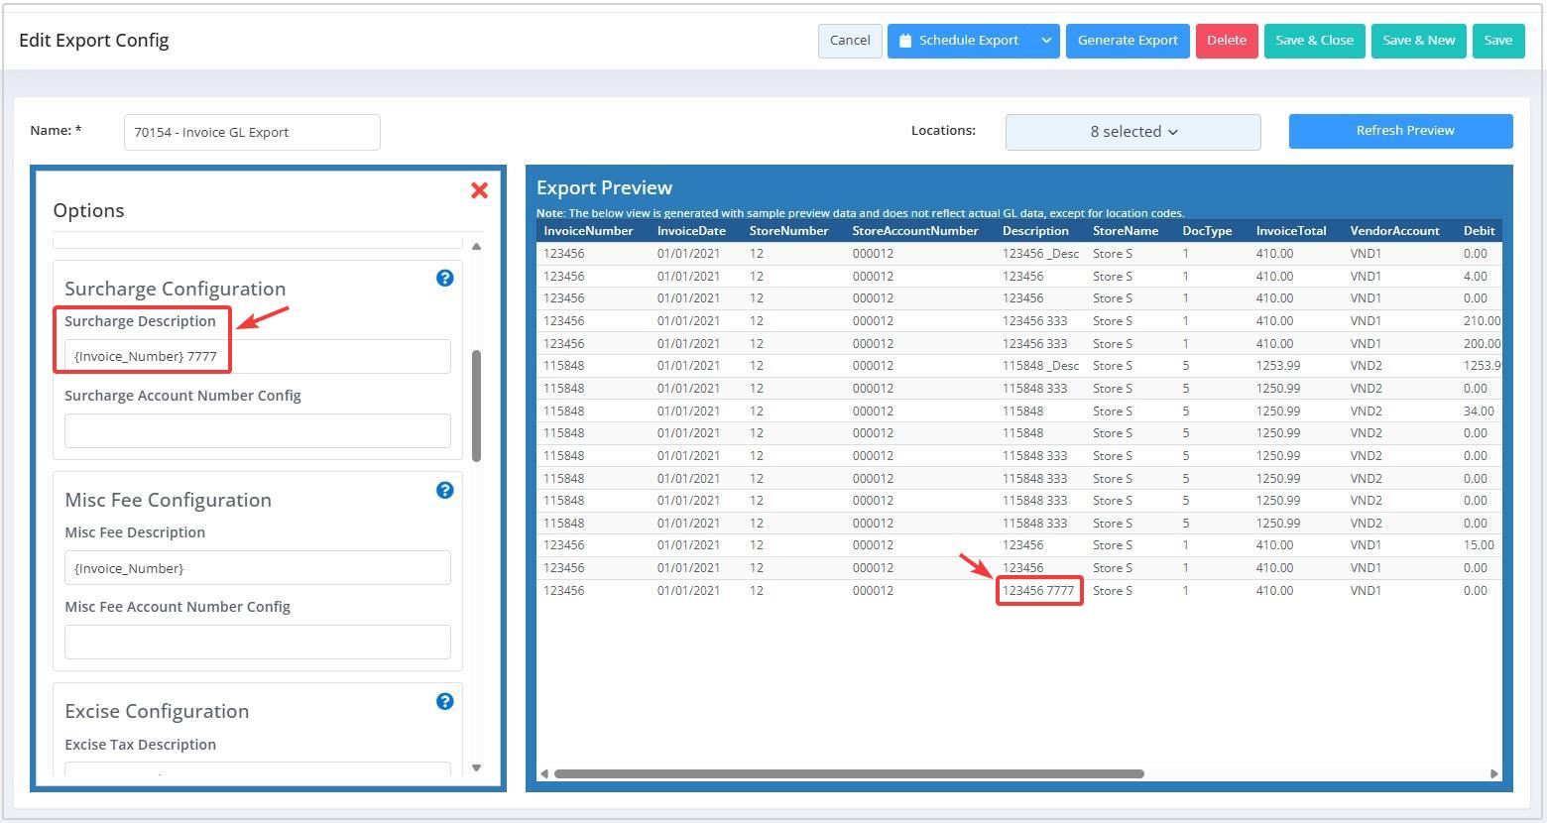Screen dimensions: 1547x823
Task: Open the Locations 8 selected dropdown
Action: click(1132, 132)
